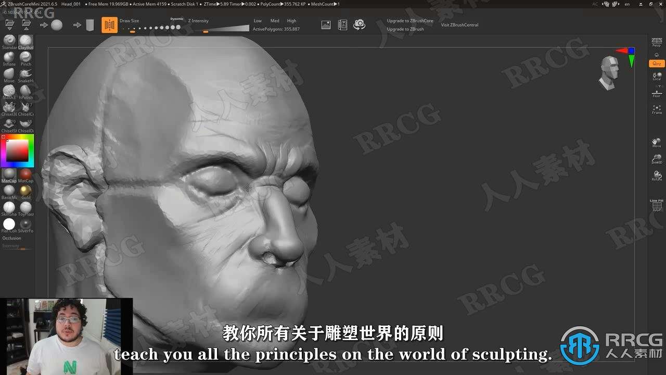666x375 pixels.
Task: Set resolution to High
Action: point(291,21)
